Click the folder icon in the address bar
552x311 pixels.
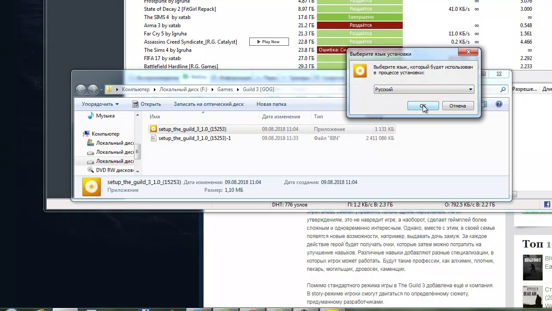pos(110,89)
